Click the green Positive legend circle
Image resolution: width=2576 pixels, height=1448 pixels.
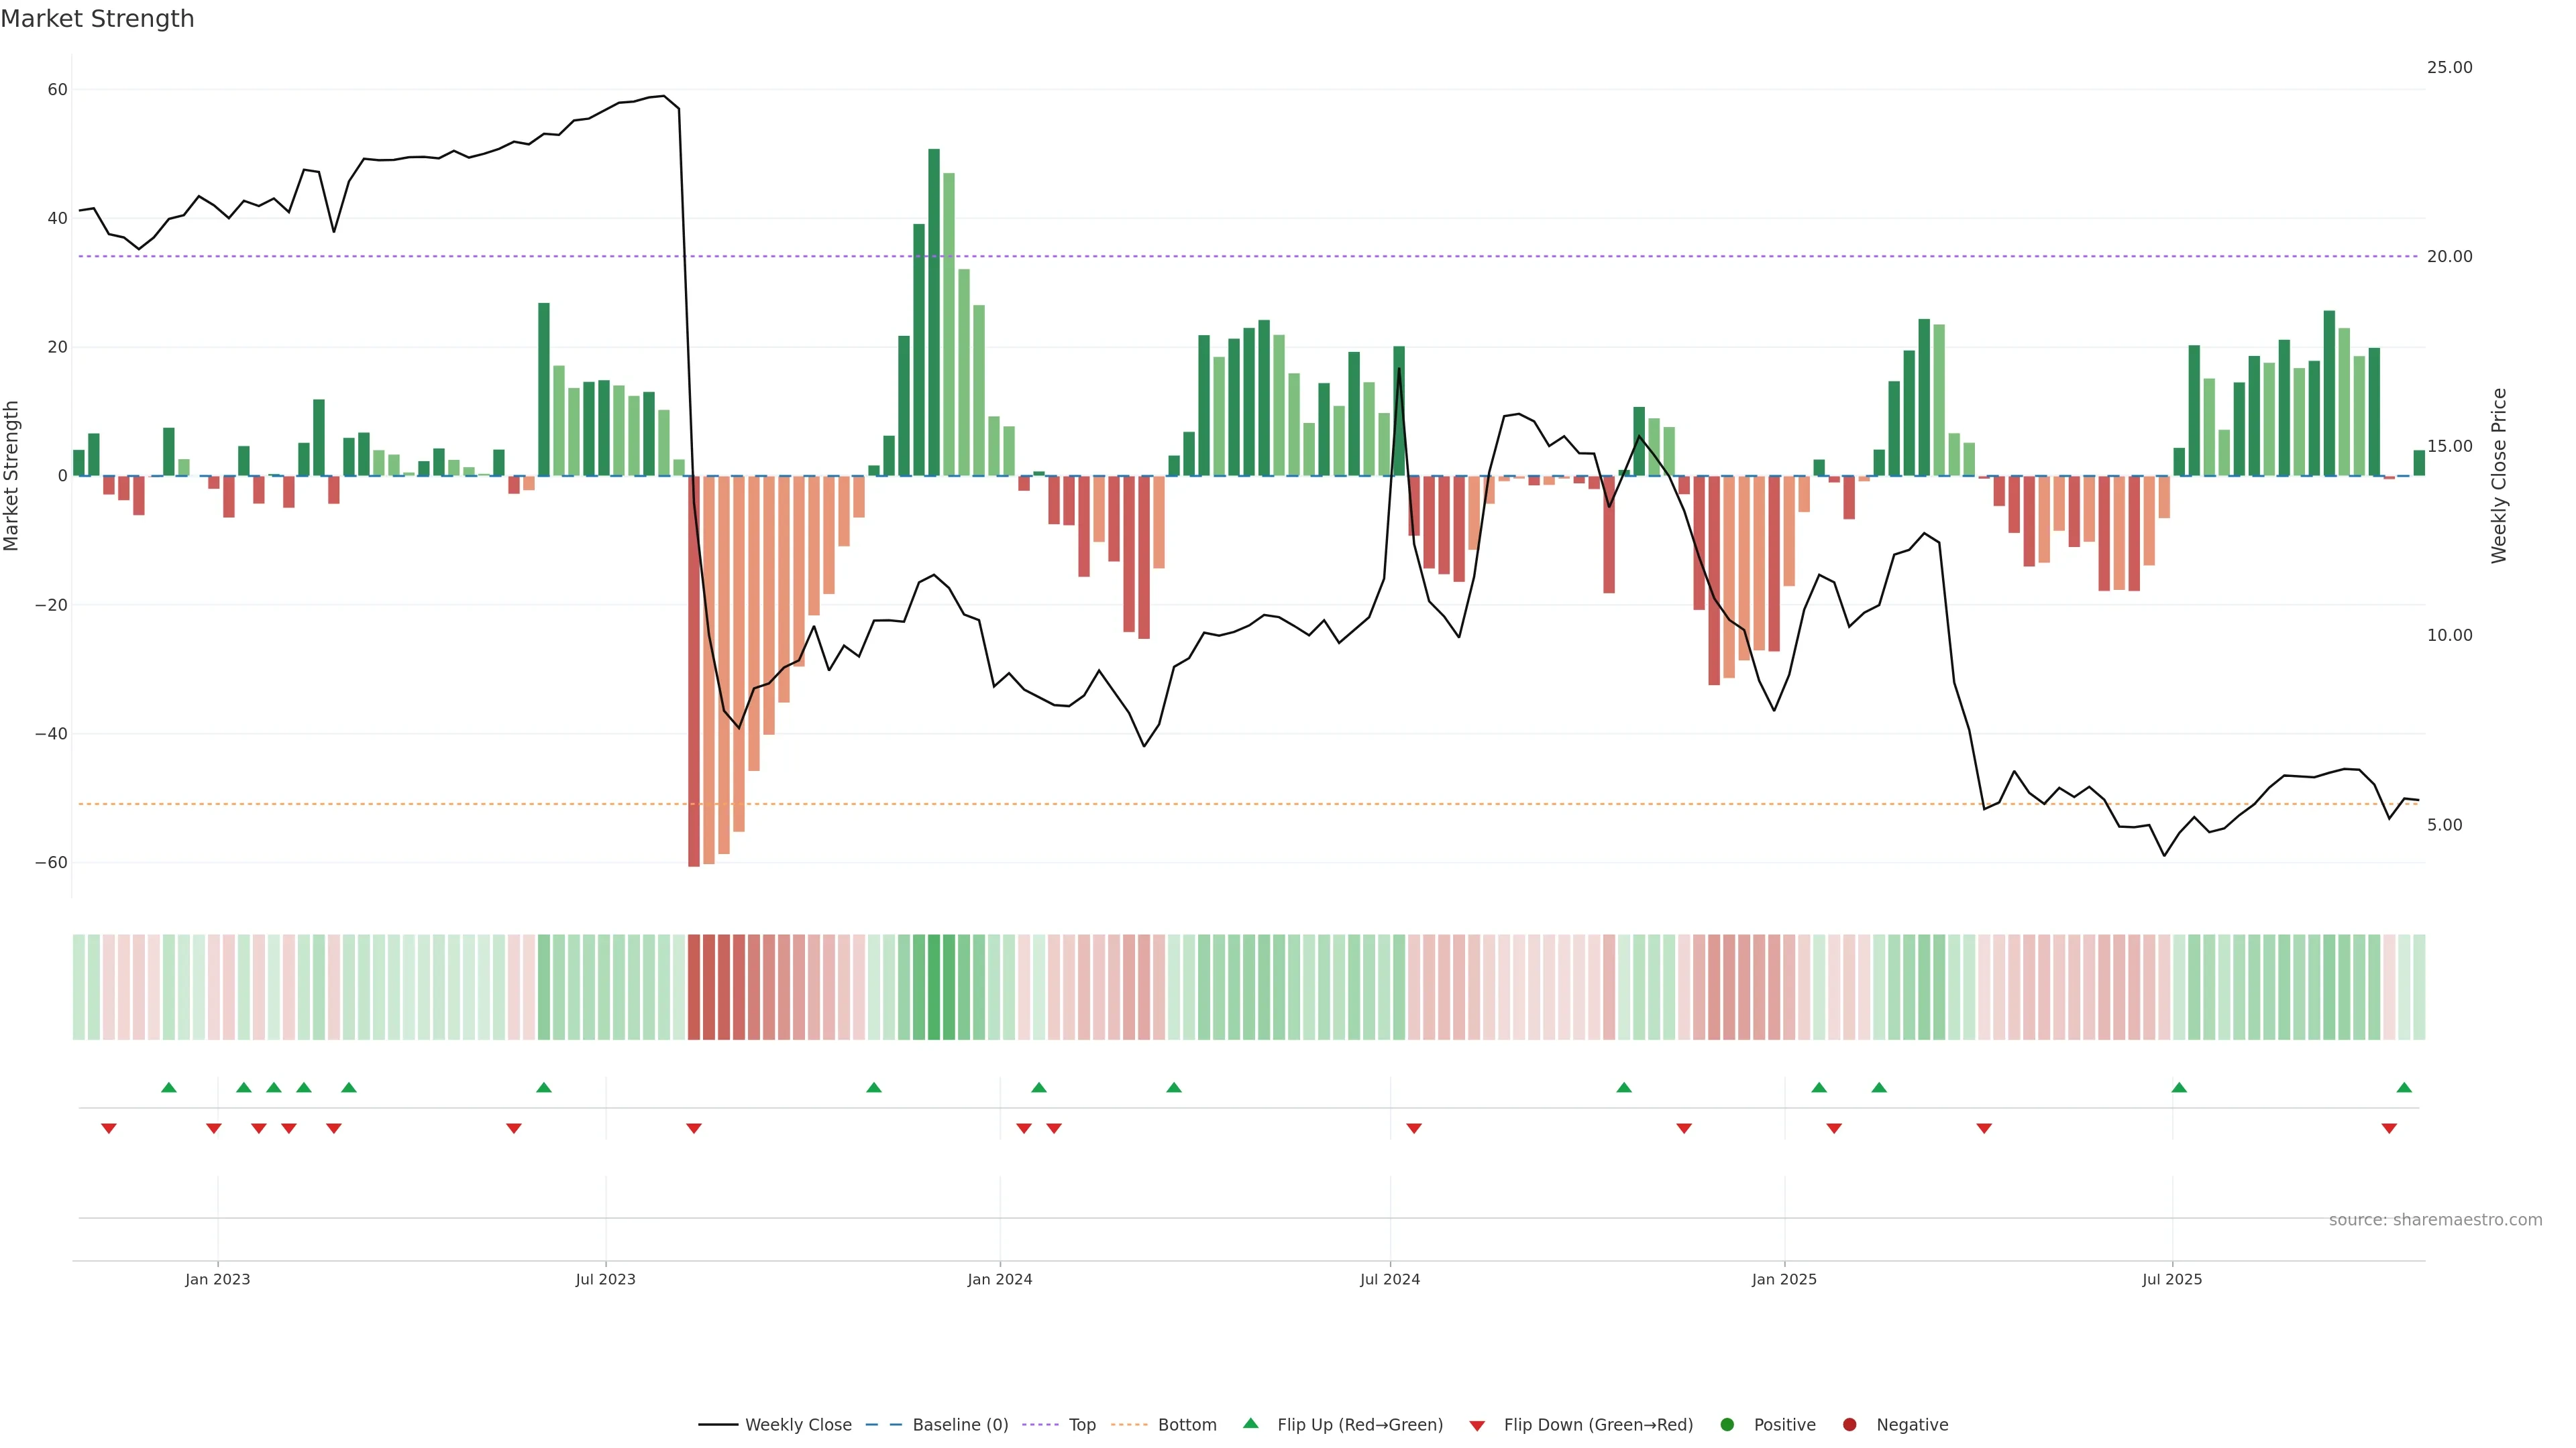pos(1727,1425)
